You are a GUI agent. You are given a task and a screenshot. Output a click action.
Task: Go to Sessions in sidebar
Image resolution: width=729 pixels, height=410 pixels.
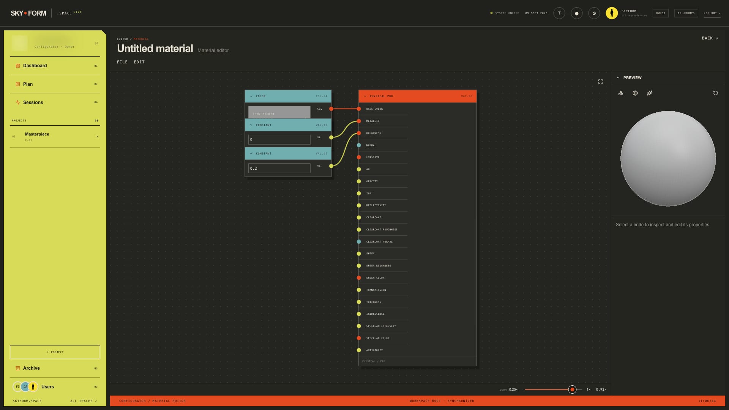[x=55, y=102]
